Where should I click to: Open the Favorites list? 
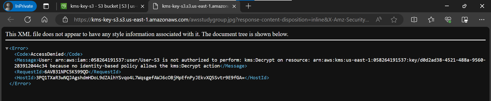pos(431,19)
